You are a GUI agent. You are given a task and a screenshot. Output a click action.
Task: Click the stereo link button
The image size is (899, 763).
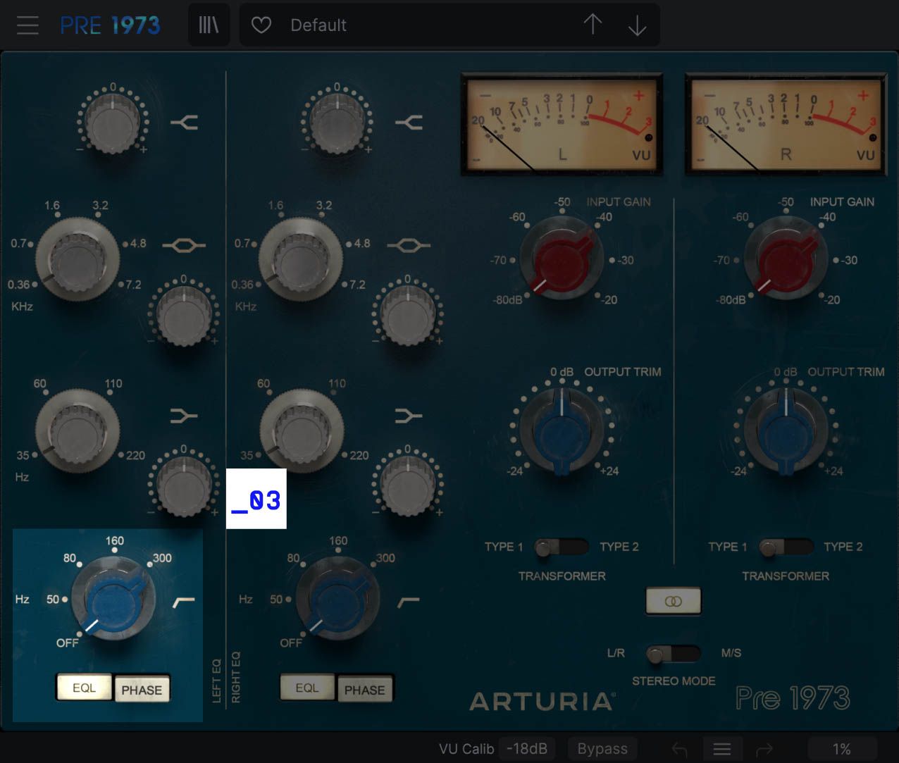(674, 601)
